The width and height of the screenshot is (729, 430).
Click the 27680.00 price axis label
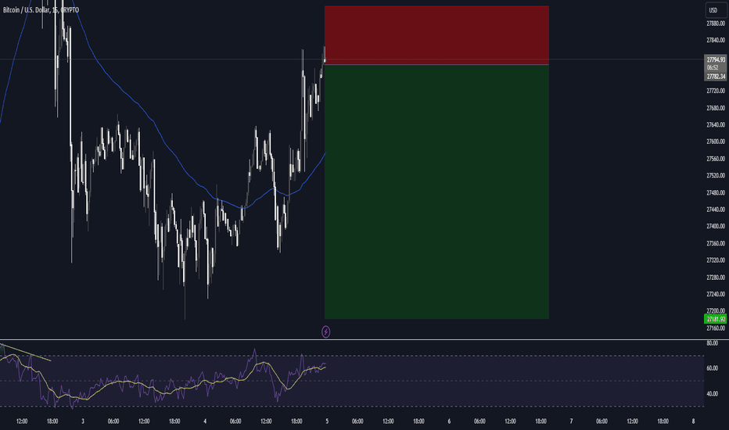(716, 108)
